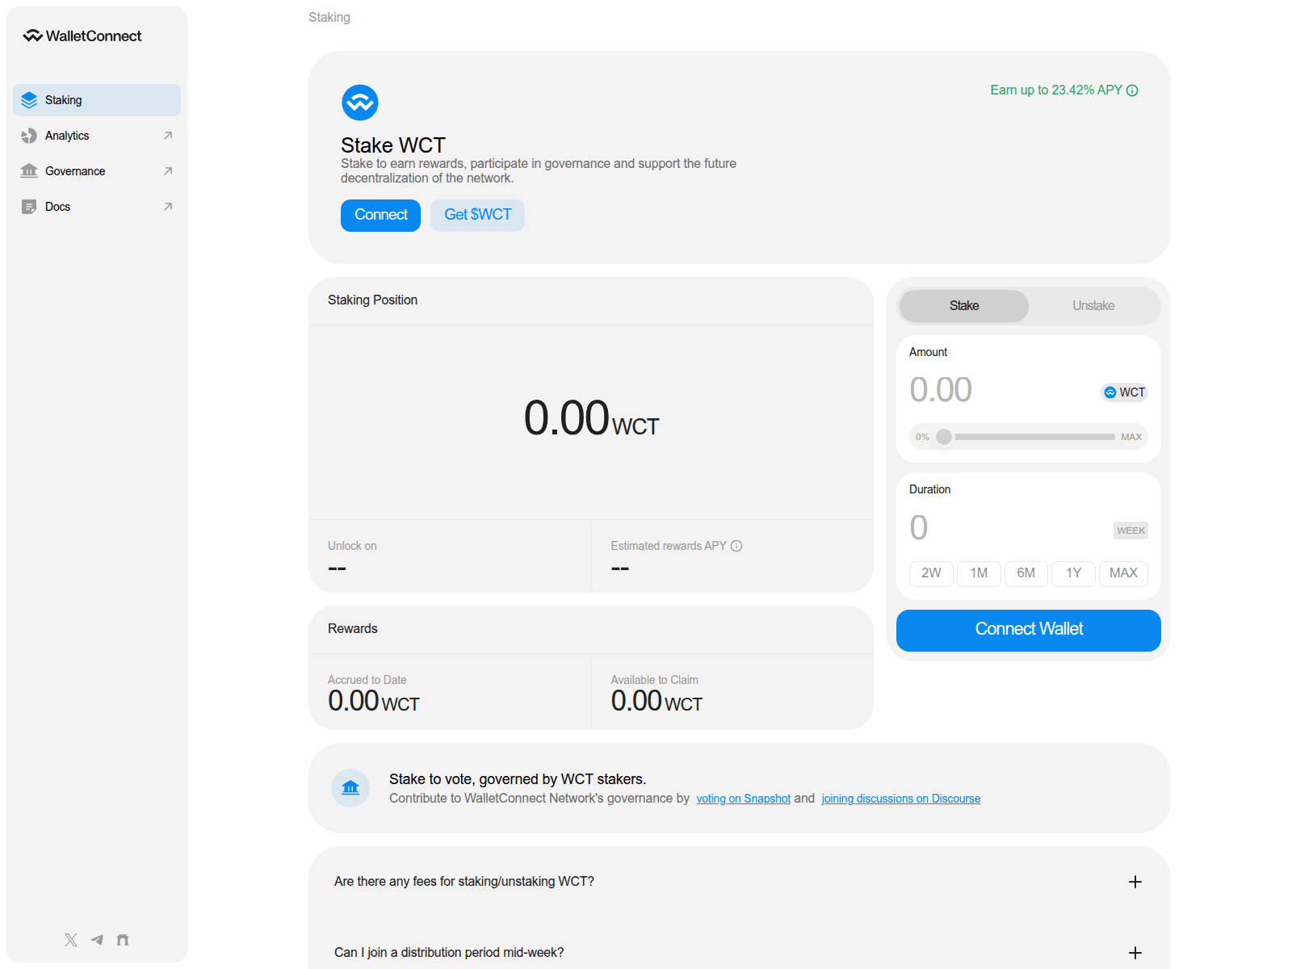
Task: Click the WCT token badge in Amount field
Action: (1124, 392)
